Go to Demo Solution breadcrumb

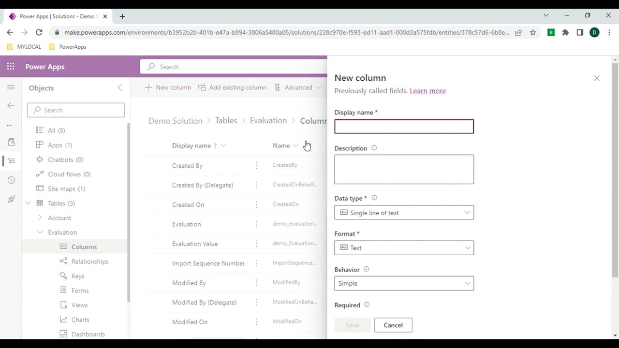pos(175,121)
